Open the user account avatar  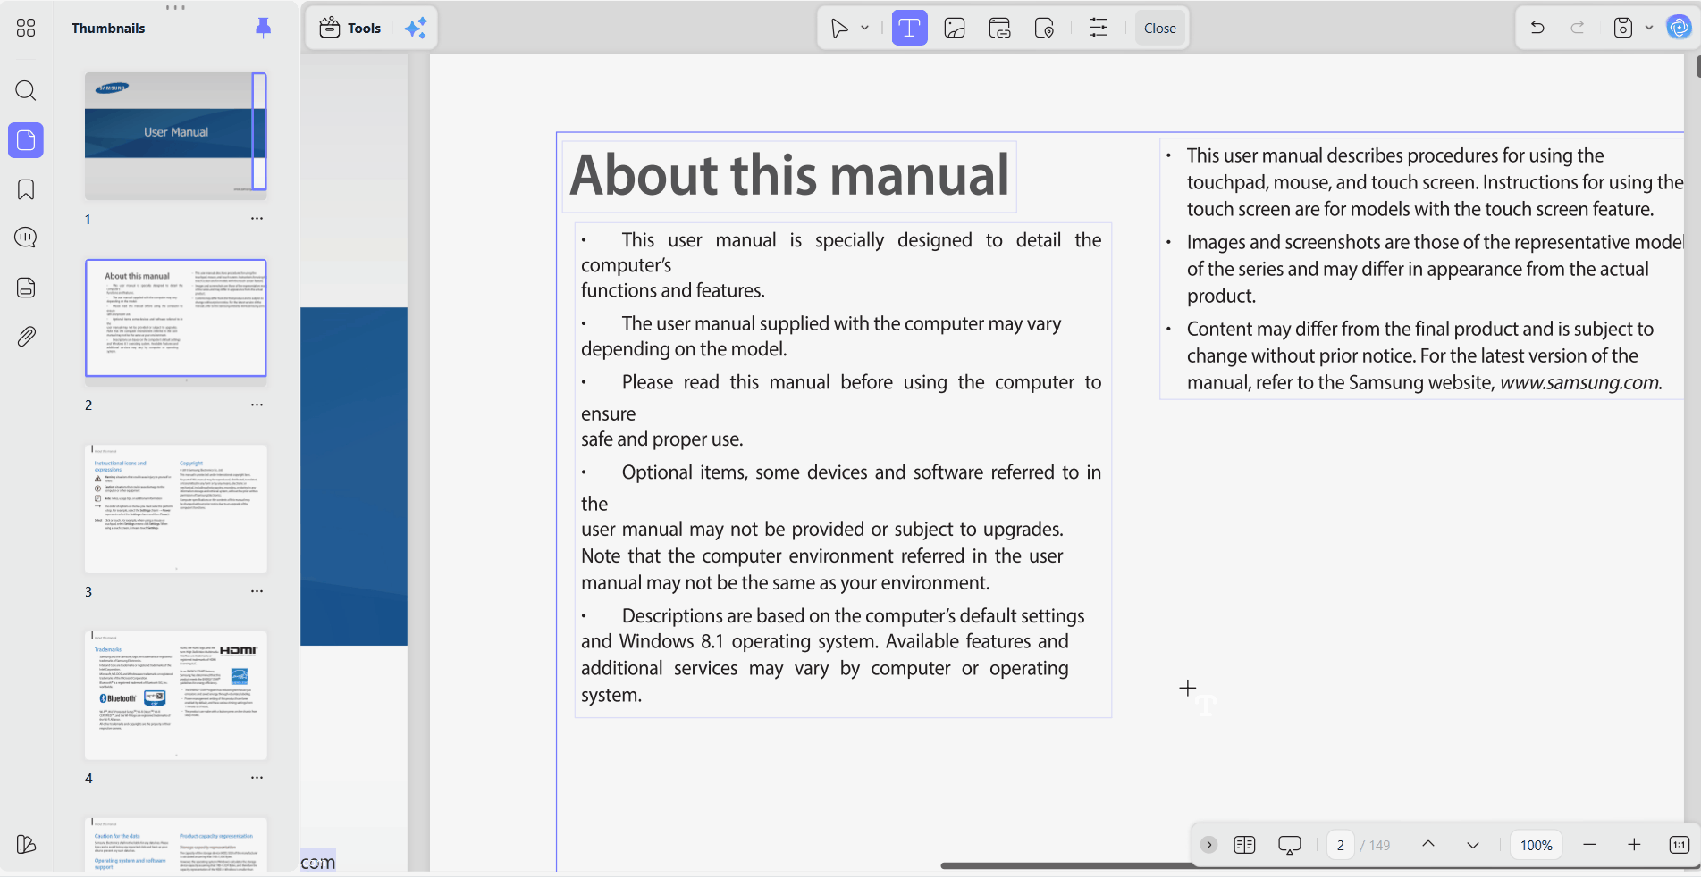1680,28
